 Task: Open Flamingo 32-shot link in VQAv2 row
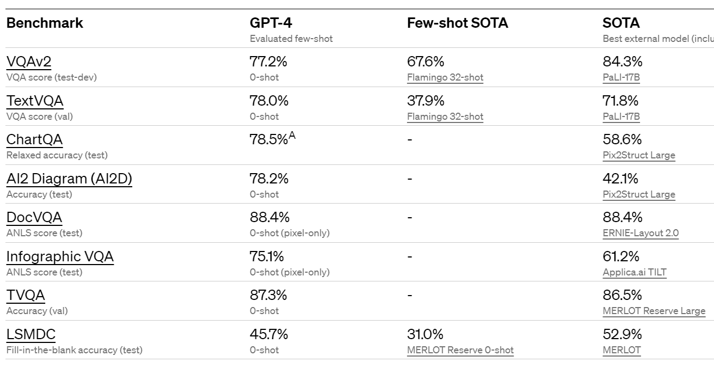click(445, 77)
